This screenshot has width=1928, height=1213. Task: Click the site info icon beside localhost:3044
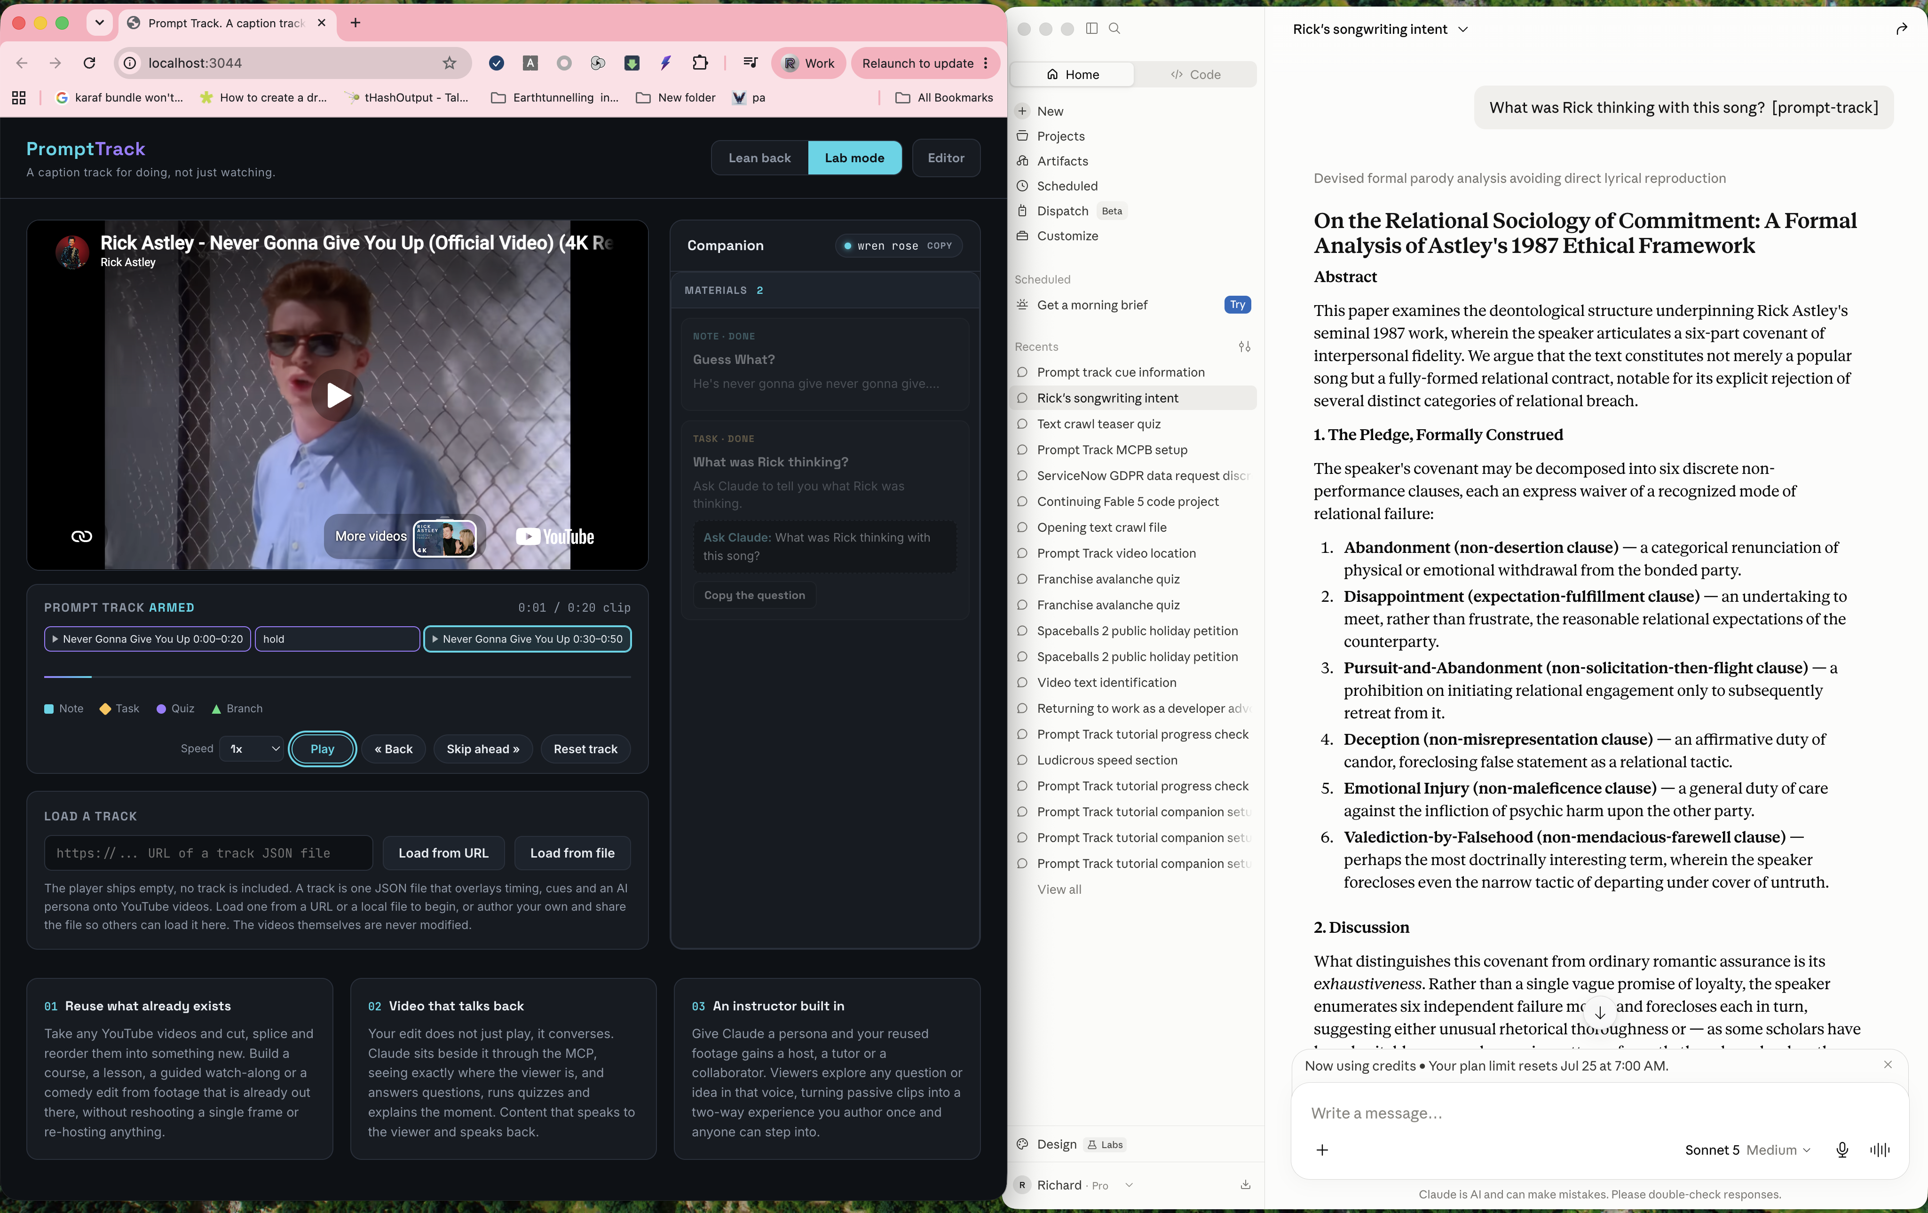[x=131, y=63]
